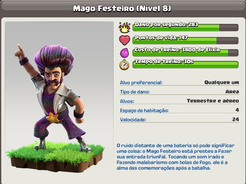
Task: Select the Tipo de dano row
Action: click(179, 92)
